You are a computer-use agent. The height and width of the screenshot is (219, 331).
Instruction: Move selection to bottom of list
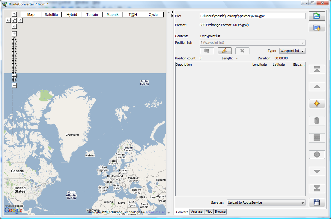tap(317, 189)
